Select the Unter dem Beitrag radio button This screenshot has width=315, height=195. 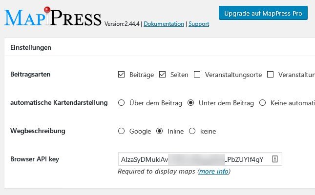[x=190, y=103]
